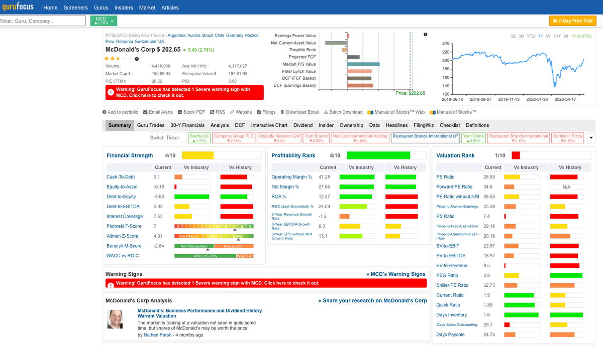Open Manual of Stocks Web icon
The image size is (603, 346).
pos(370,112)
